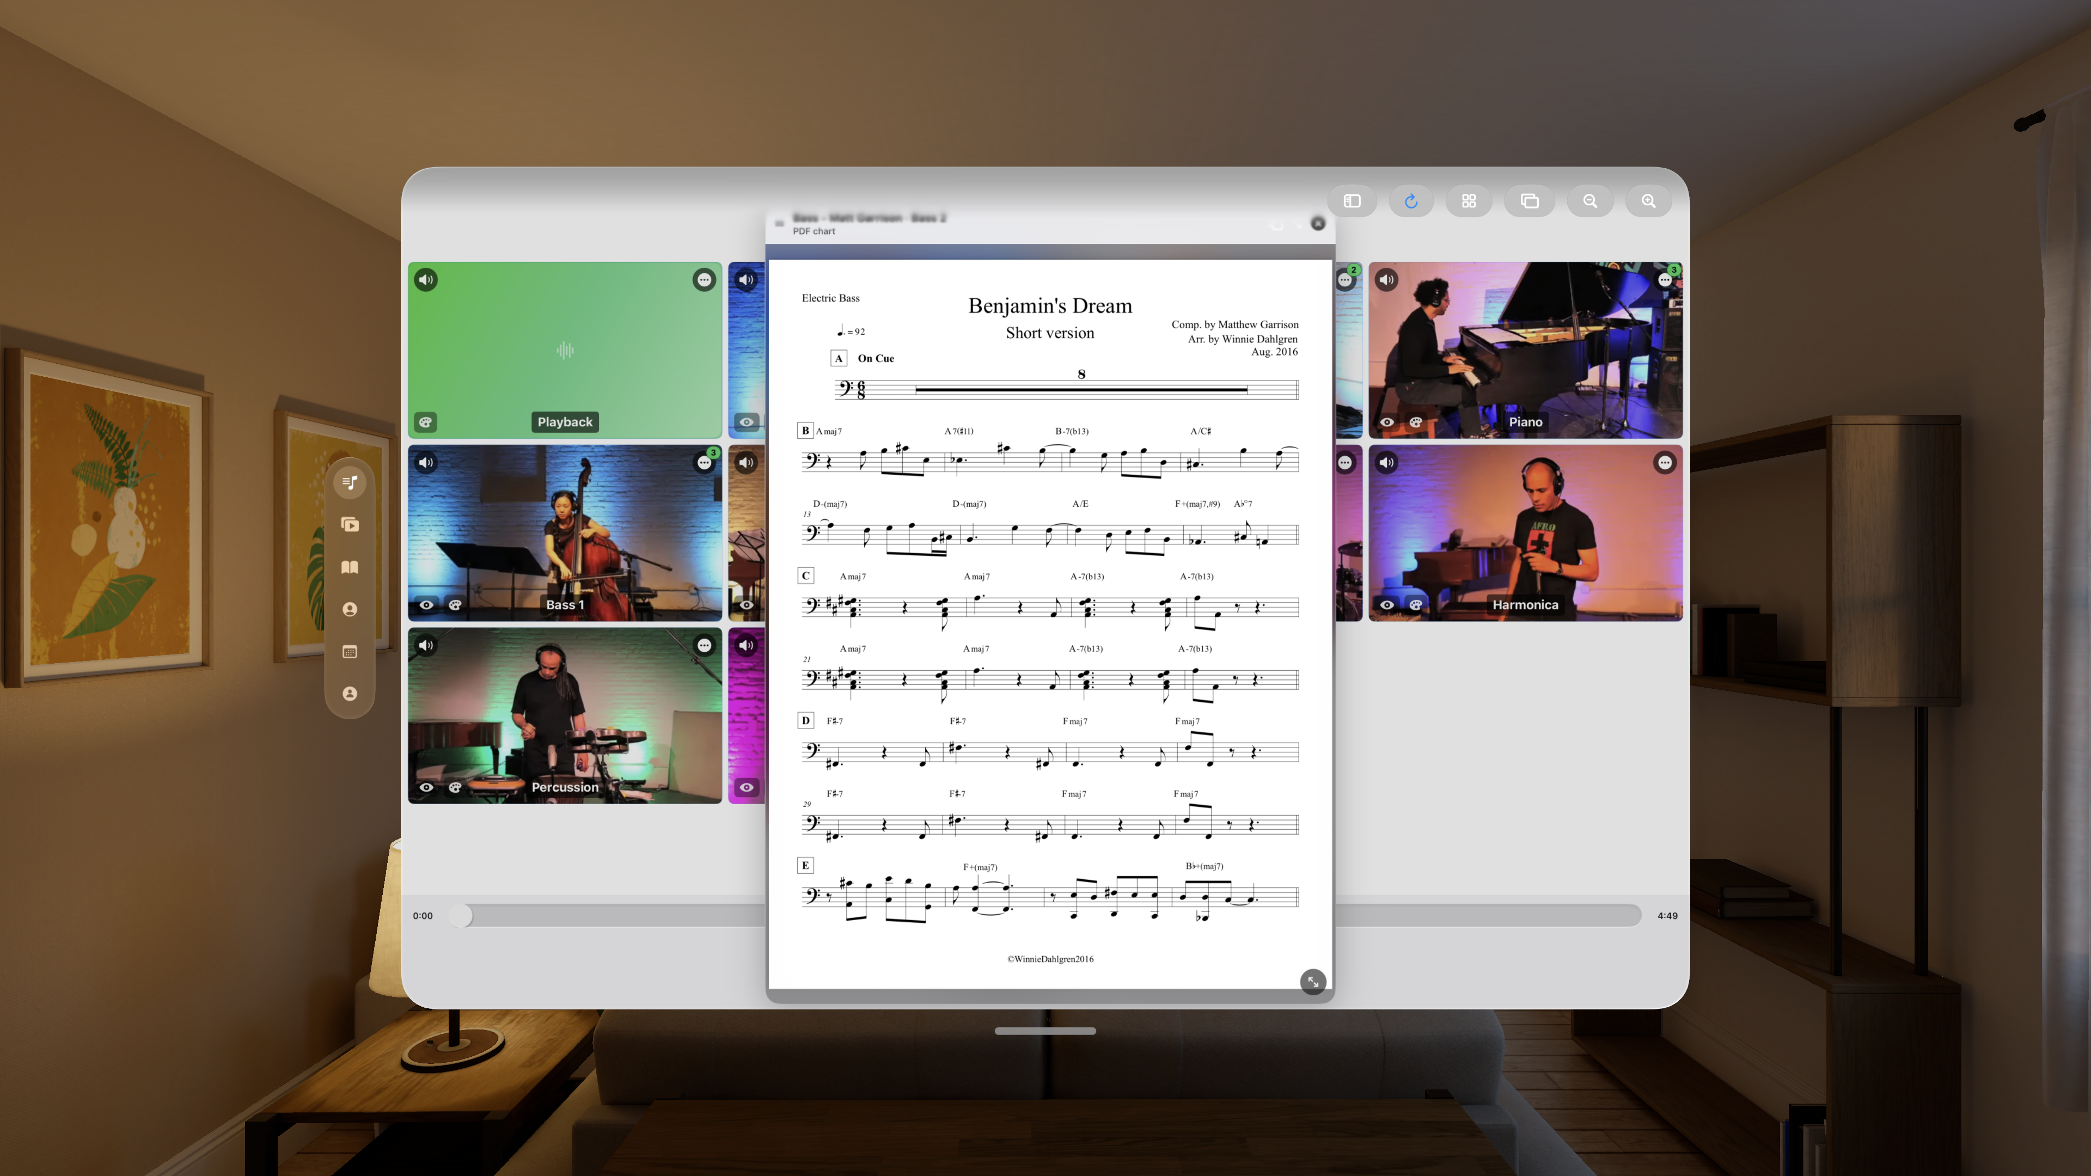
Task: Click the 'Electric Bass' label on the chart
Action: tap(830, 298)
